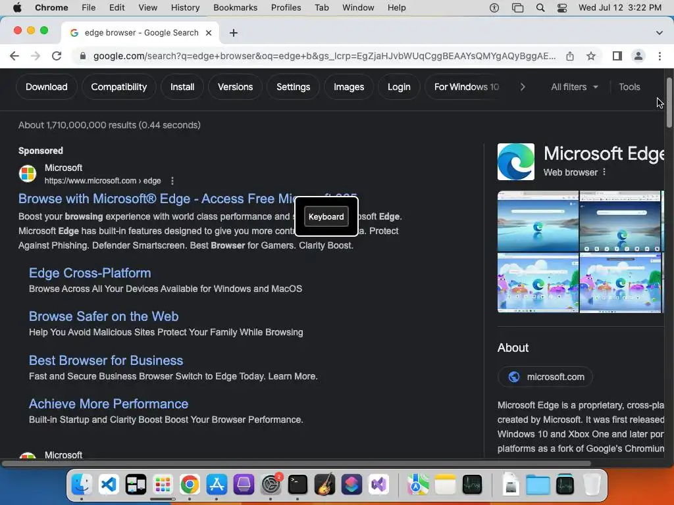The width and height of the screenshot is (674, 505).
Task: Select the Settings filter chip
Action: [x=293, y=87]
